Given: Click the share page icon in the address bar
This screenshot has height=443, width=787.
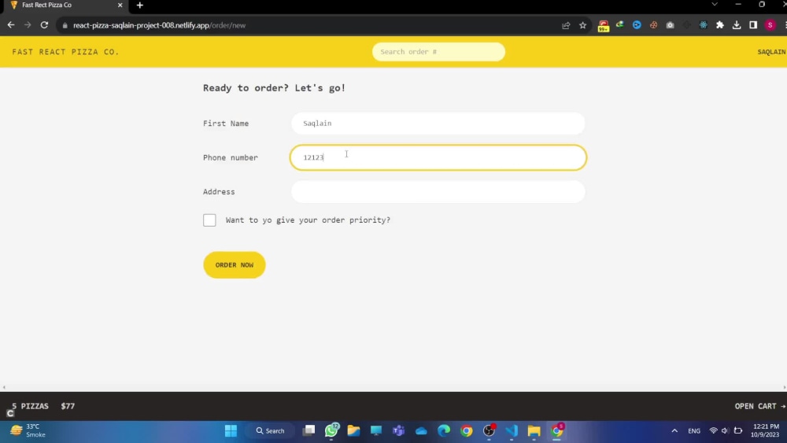Looking at the screenshot, I should coord(566,25).
